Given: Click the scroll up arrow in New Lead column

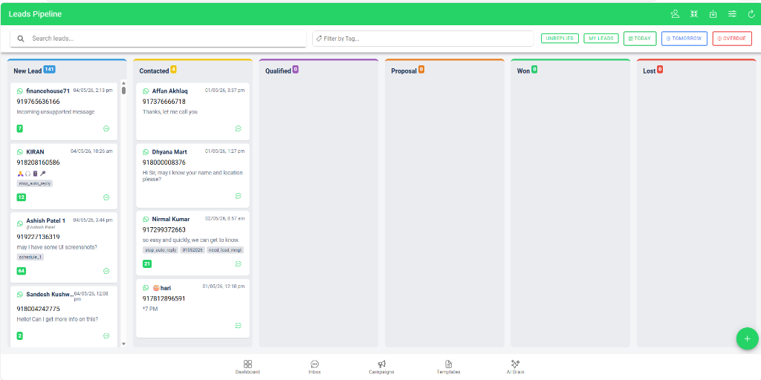Looking at the screenshot, I should point(124,82).
